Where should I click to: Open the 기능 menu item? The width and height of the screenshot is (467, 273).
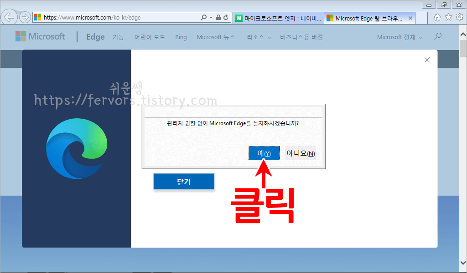(118, 37)
